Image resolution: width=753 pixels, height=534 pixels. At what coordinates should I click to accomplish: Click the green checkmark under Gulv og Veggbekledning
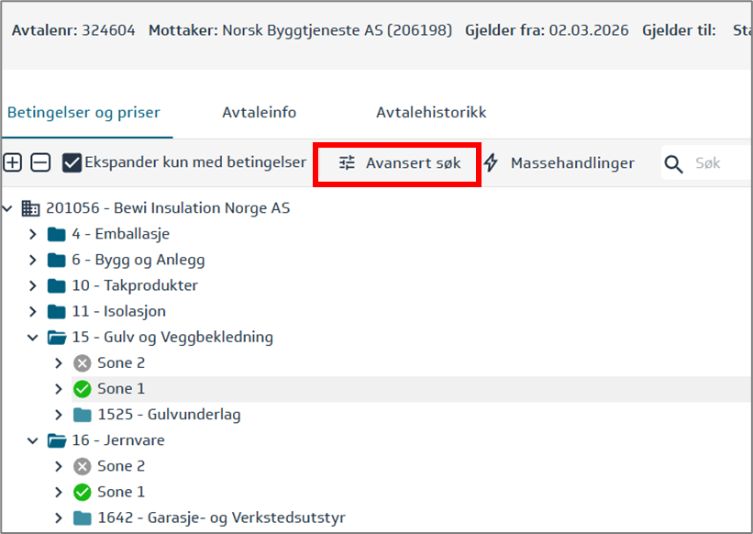[83, 389]
